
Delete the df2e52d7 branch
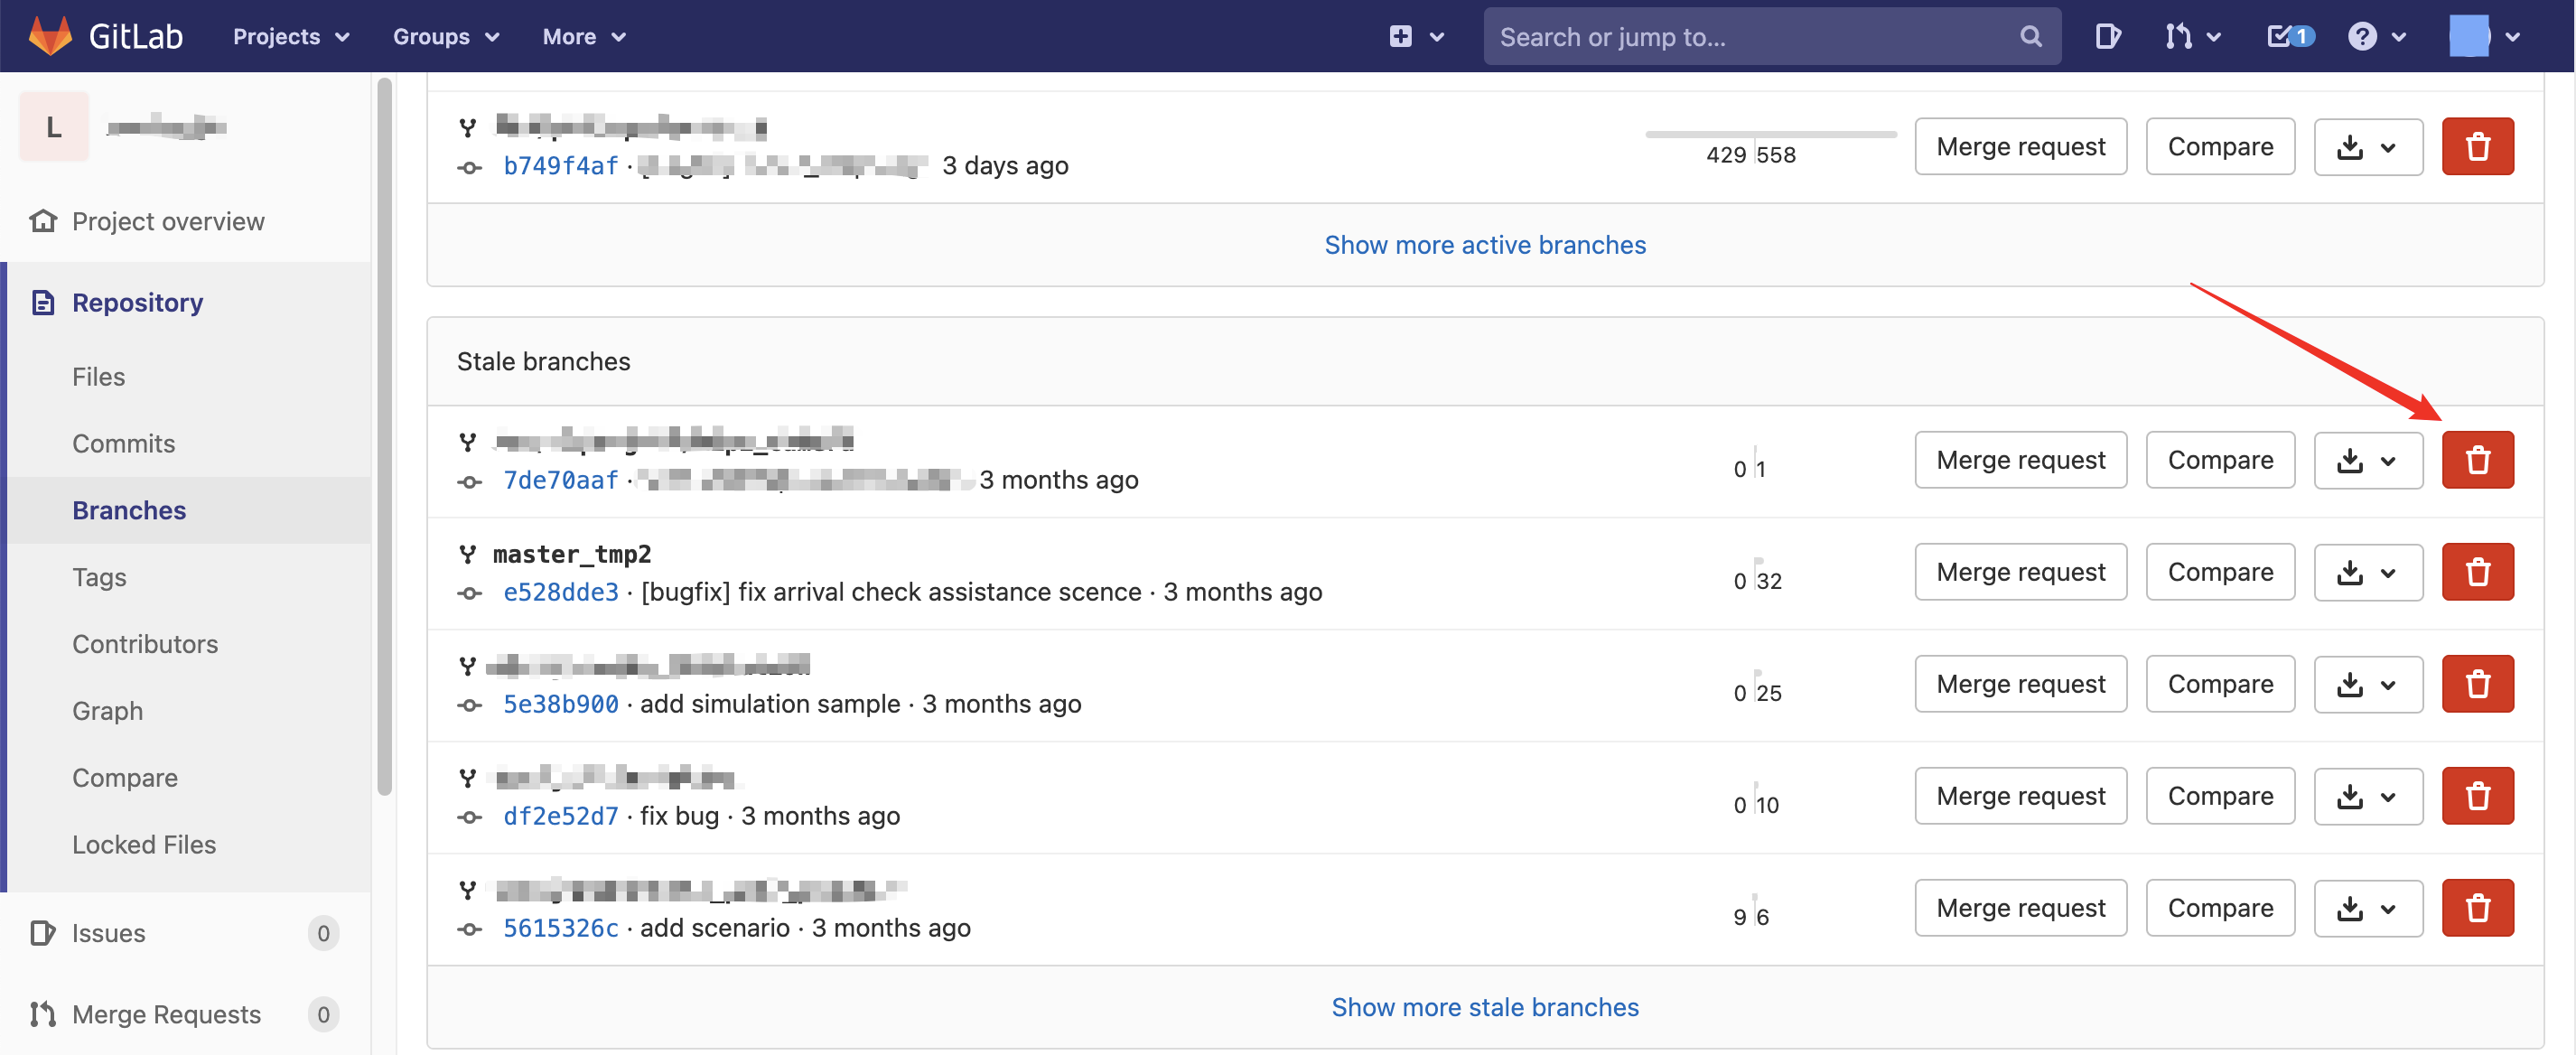[2478, 796]
